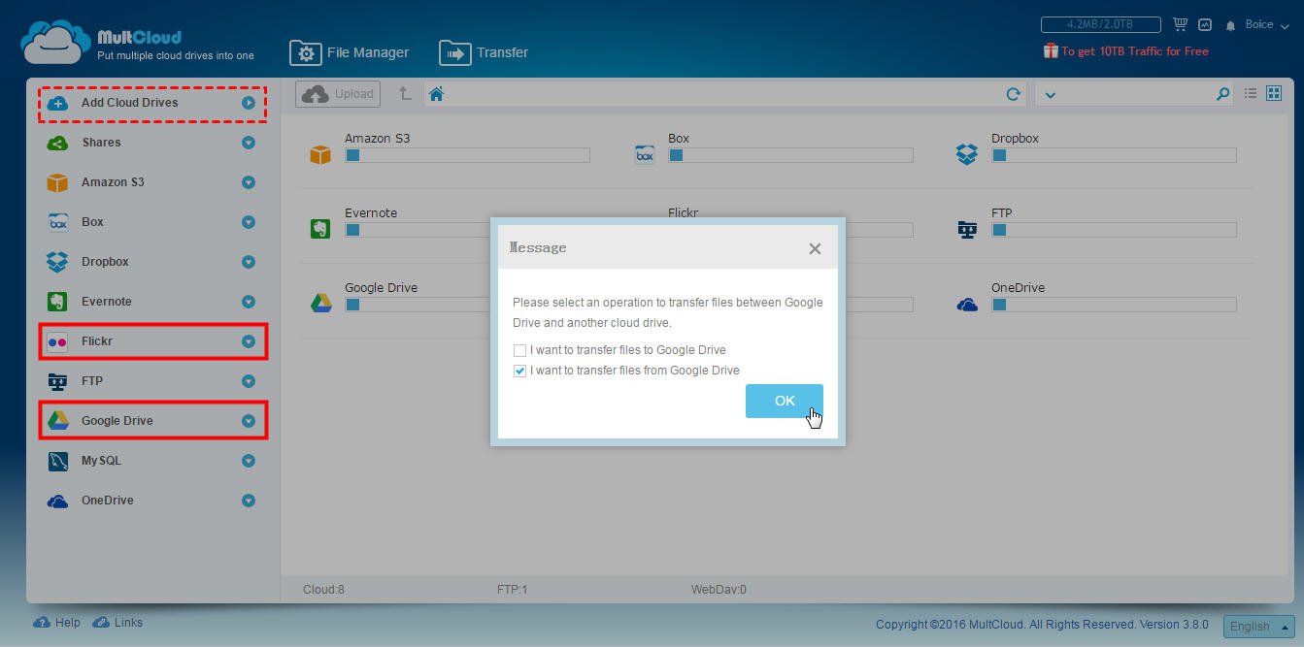Click the WebDav:0 status text
The width and height of the screenshot is (1304, 647).
[x=719, y=589]
